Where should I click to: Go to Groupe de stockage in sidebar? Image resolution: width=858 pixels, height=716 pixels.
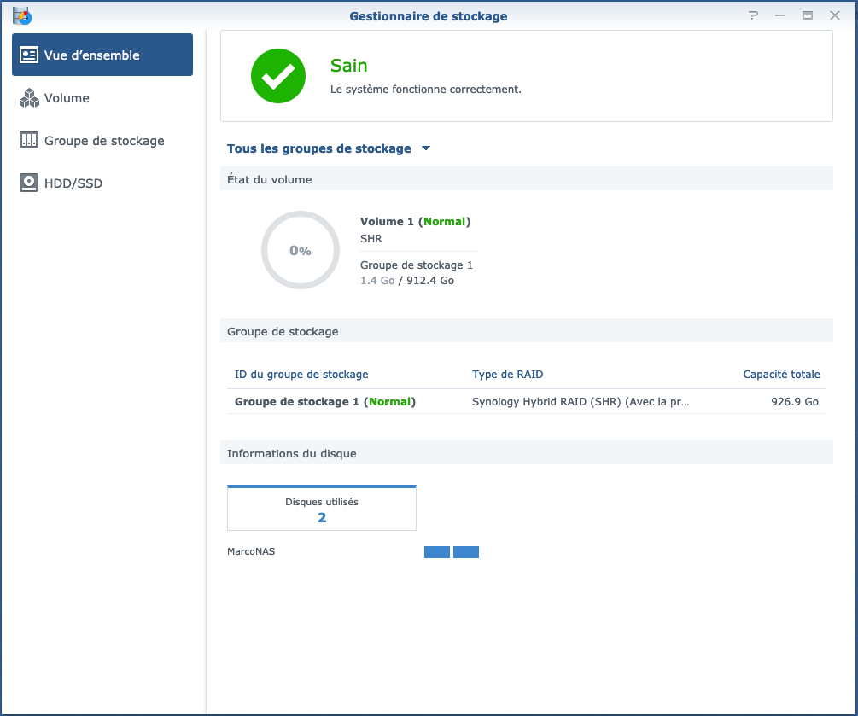coord(102,141)
